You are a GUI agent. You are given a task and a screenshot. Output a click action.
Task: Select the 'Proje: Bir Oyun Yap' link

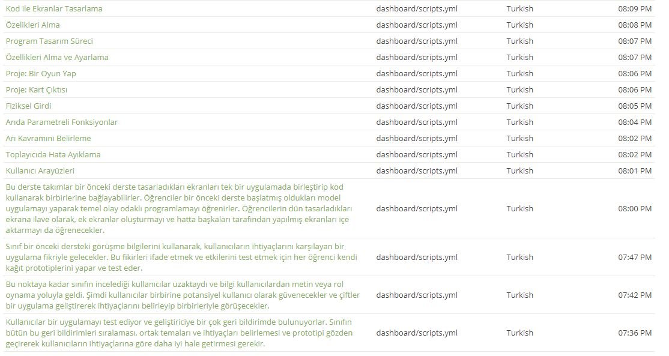40,73
